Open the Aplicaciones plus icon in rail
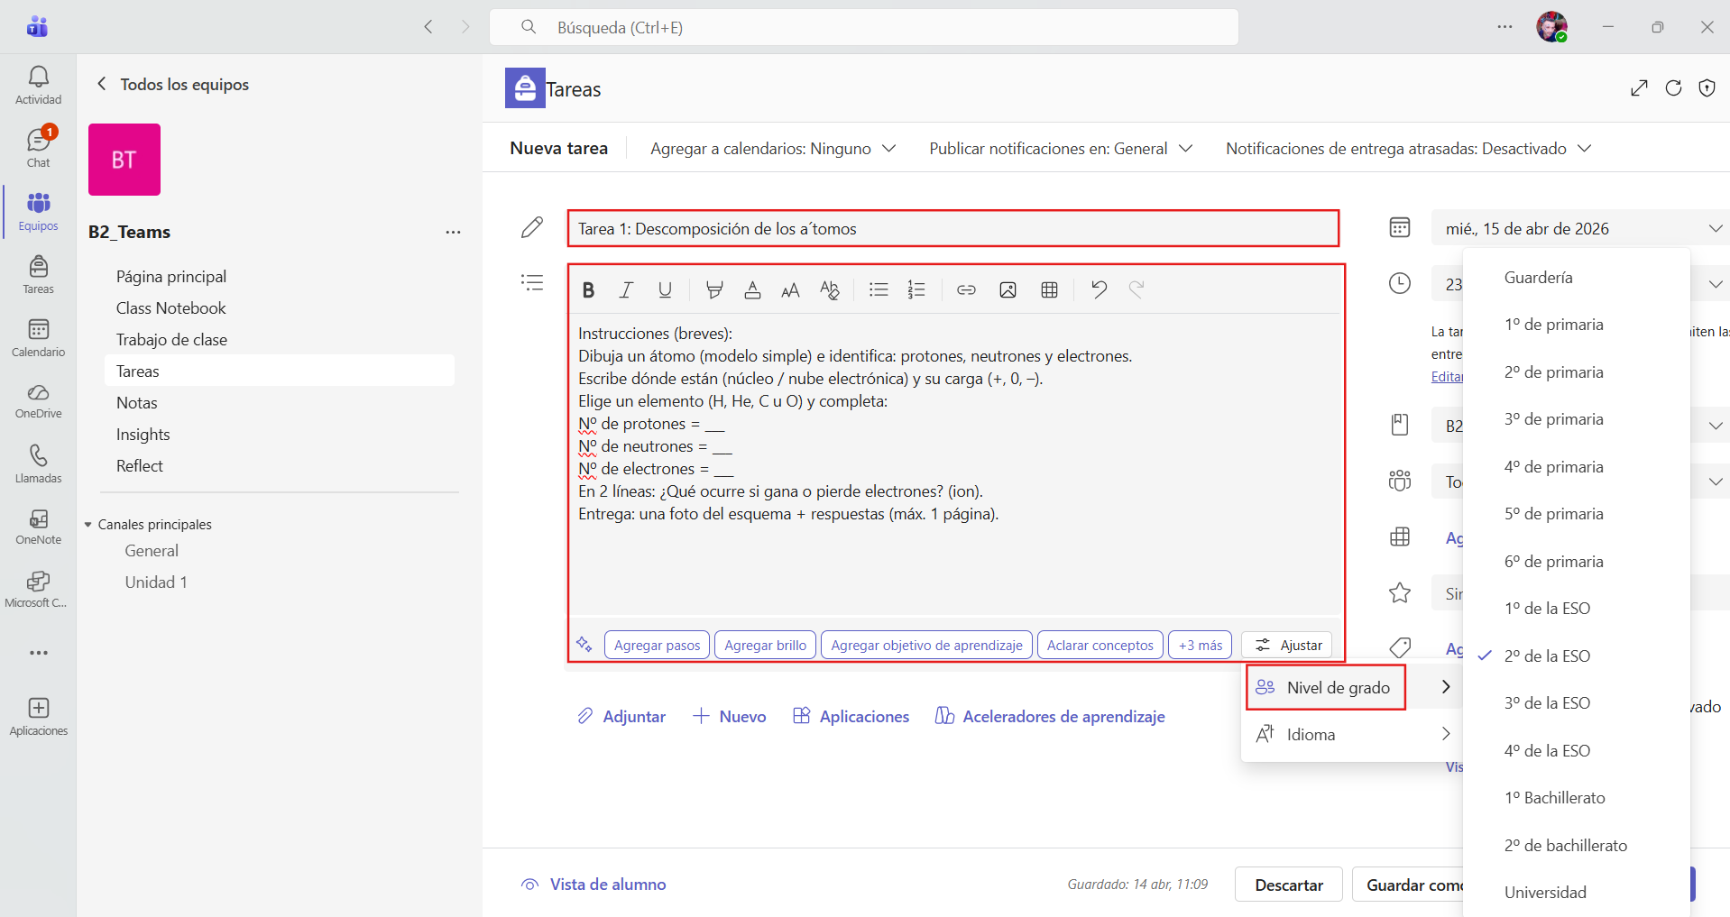1730x917 pixels. pyautogui.click(x=38, y=717)
